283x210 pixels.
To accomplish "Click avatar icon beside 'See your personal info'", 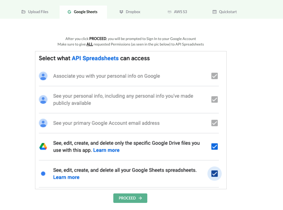I will click(x=43, y=99).
